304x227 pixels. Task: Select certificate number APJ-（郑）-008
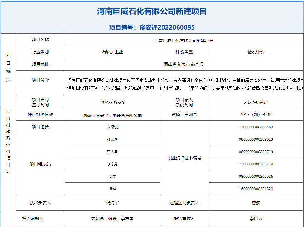(x=256, y=114)
